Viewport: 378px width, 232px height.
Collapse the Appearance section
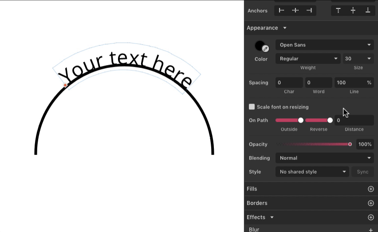(285, 28)
